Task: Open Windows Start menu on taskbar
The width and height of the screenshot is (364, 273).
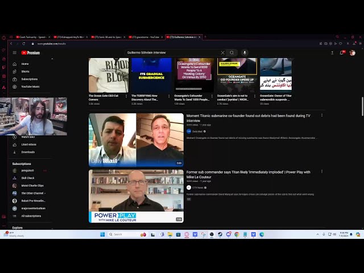Action: tap(101, 234)
